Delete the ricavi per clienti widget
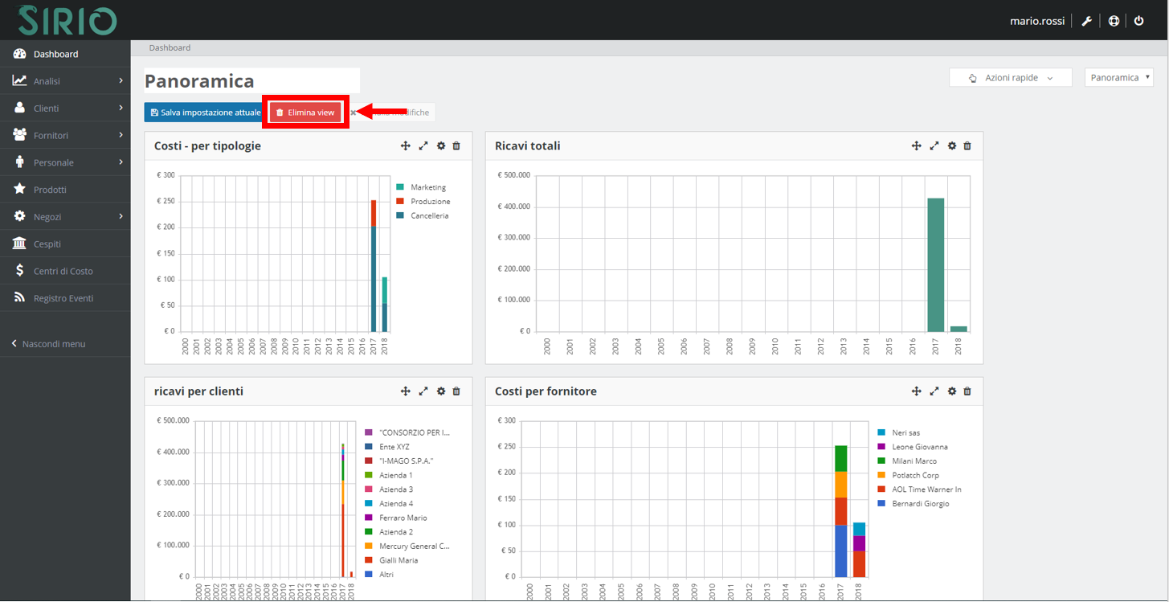 [x=456, y=391]
